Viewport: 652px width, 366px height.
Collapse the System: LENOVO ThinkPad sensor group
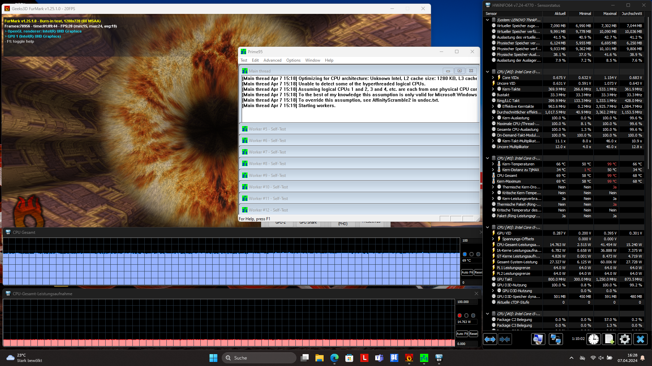coord(487,20)
